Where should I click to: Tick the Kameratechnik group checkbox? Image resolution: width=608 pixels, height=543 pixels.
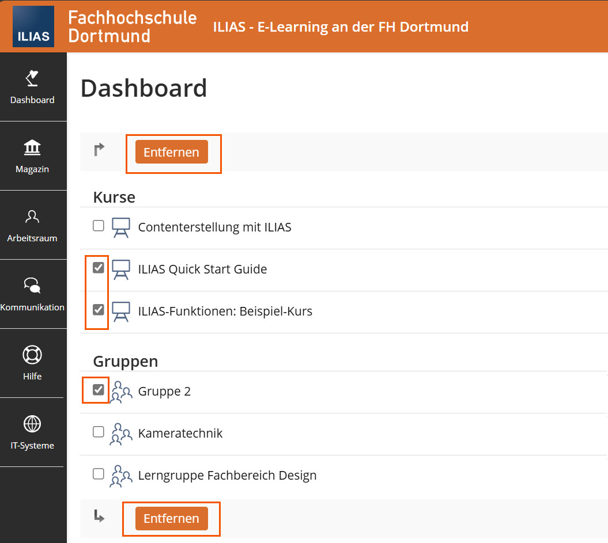[x=99, y=432]
